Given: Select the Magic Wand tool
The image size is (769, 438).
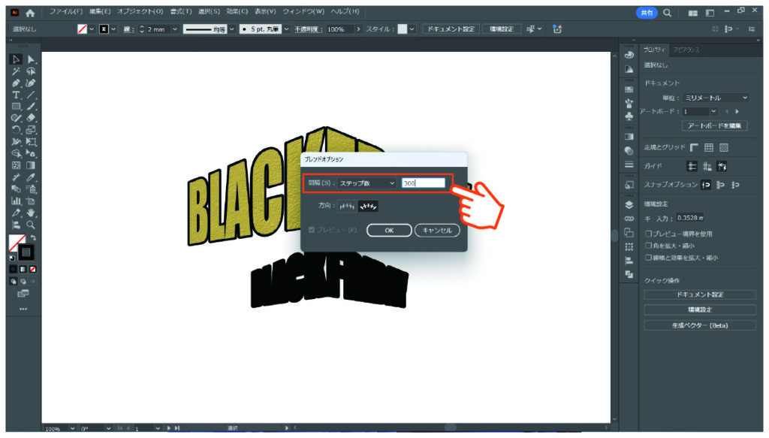Looking at the screenshot, I should (x=16, y=71).
